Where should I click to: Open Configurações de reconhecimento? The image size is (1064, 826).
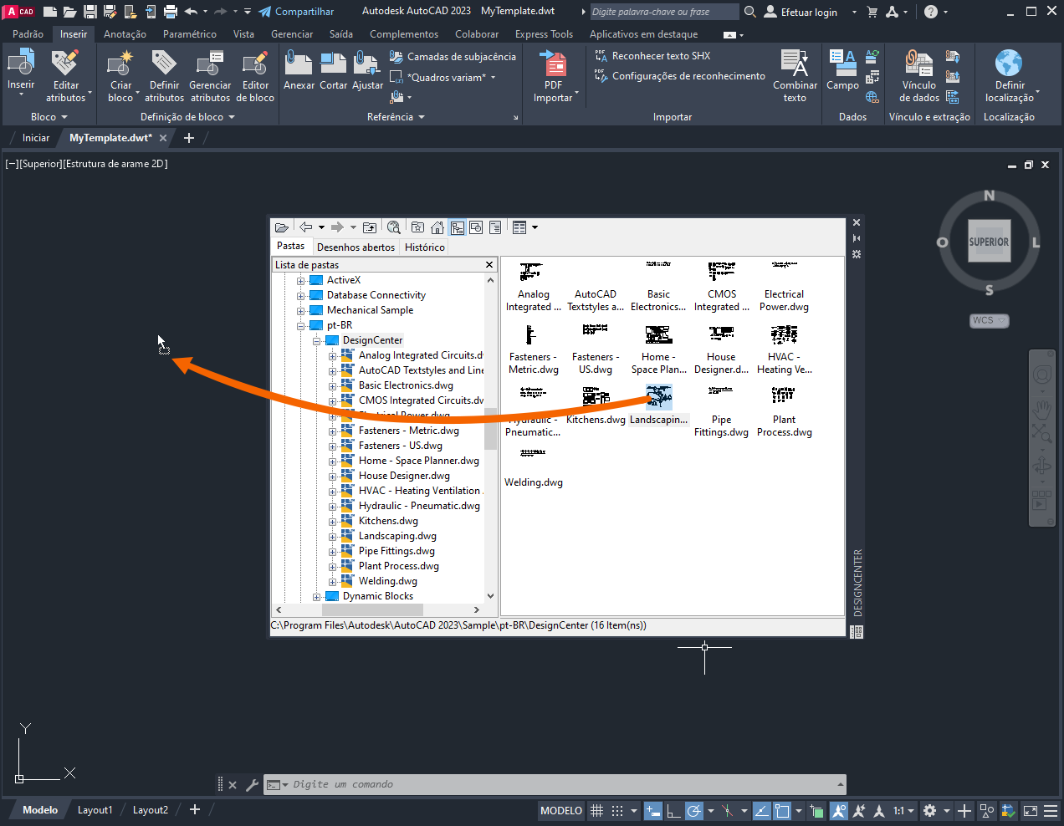tap(679, 76)
